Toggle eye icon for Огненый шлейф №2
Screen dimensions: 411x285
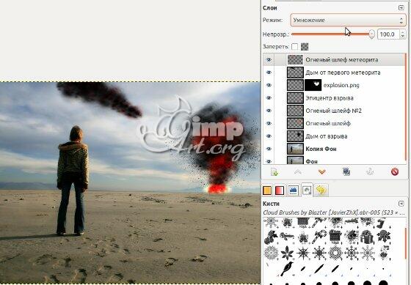tap(269, 111)
